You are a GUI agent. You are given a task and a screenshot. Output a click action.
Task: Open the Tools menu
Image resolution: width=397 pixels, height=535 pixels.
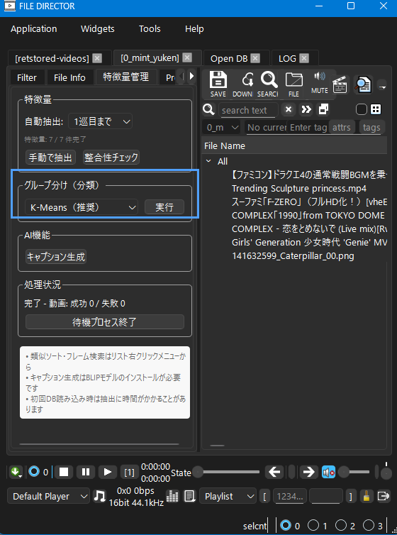pyautogui.click(x=150, y=29)
